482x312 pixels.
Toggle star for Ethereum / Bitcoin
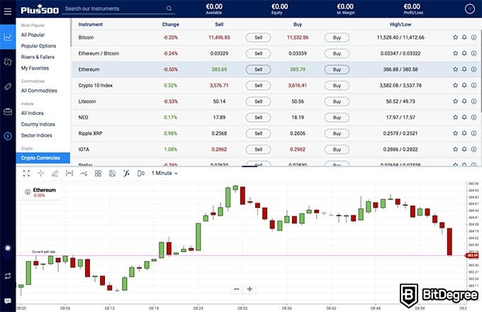point(455,53)
